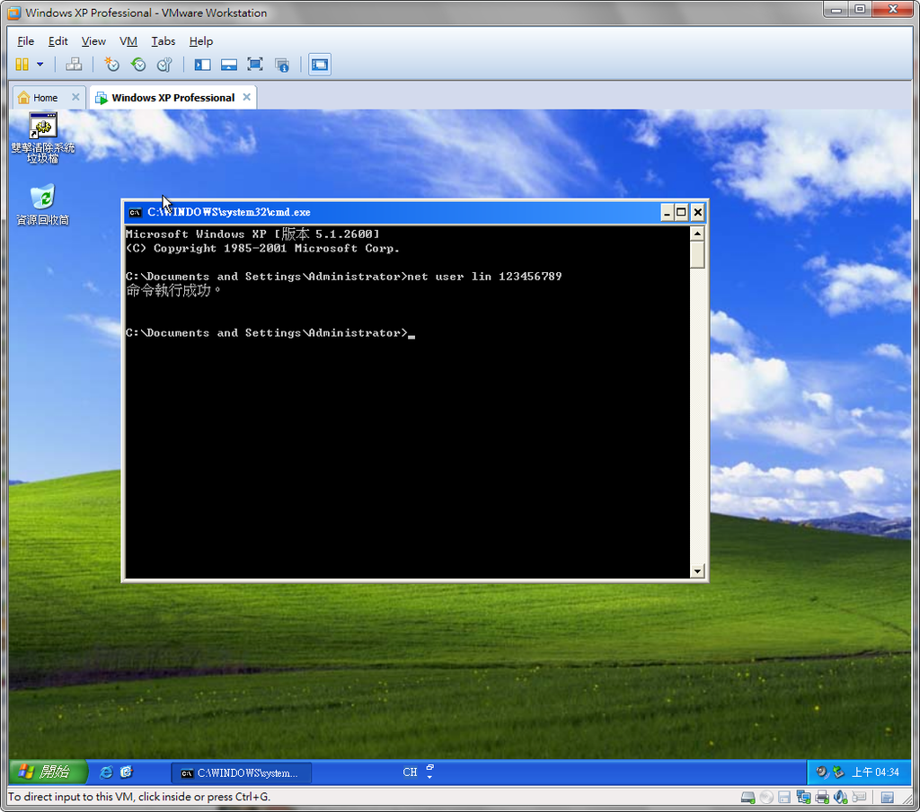Click the network adapter status icon
920x812 pixels.
(803, 798)
